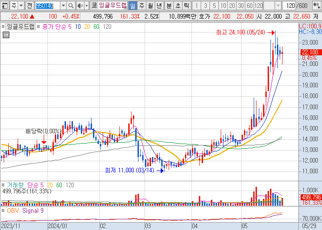Viewport: 322px width, 230px height.
Task: Click the speaker sound alert icon
Action: 80,6
